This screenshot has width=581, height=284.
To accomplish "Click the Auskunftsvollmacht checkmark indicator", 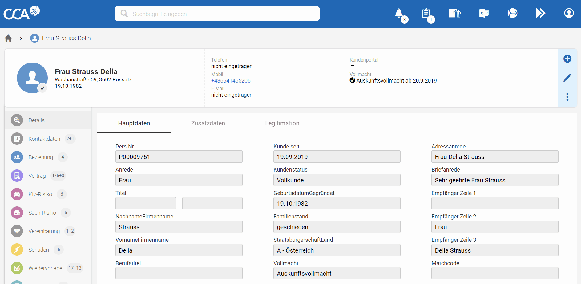I will pyautogui.click(x=352, y=80).
